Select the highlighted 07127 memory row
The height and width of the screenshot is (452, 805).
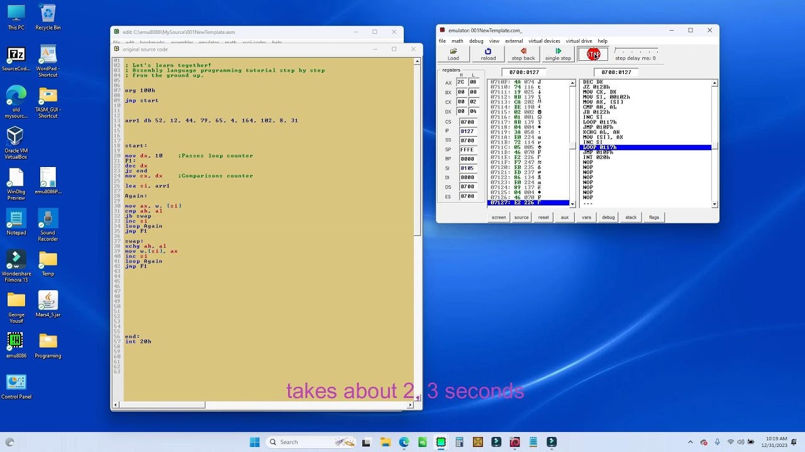point(529,203)
